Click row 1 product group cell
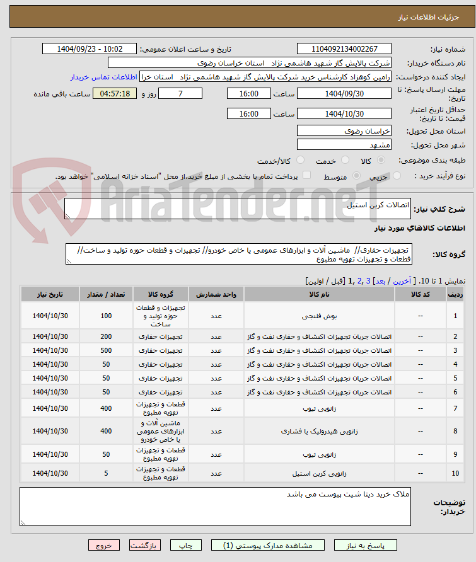476x562 pixels. click(160, 316)
